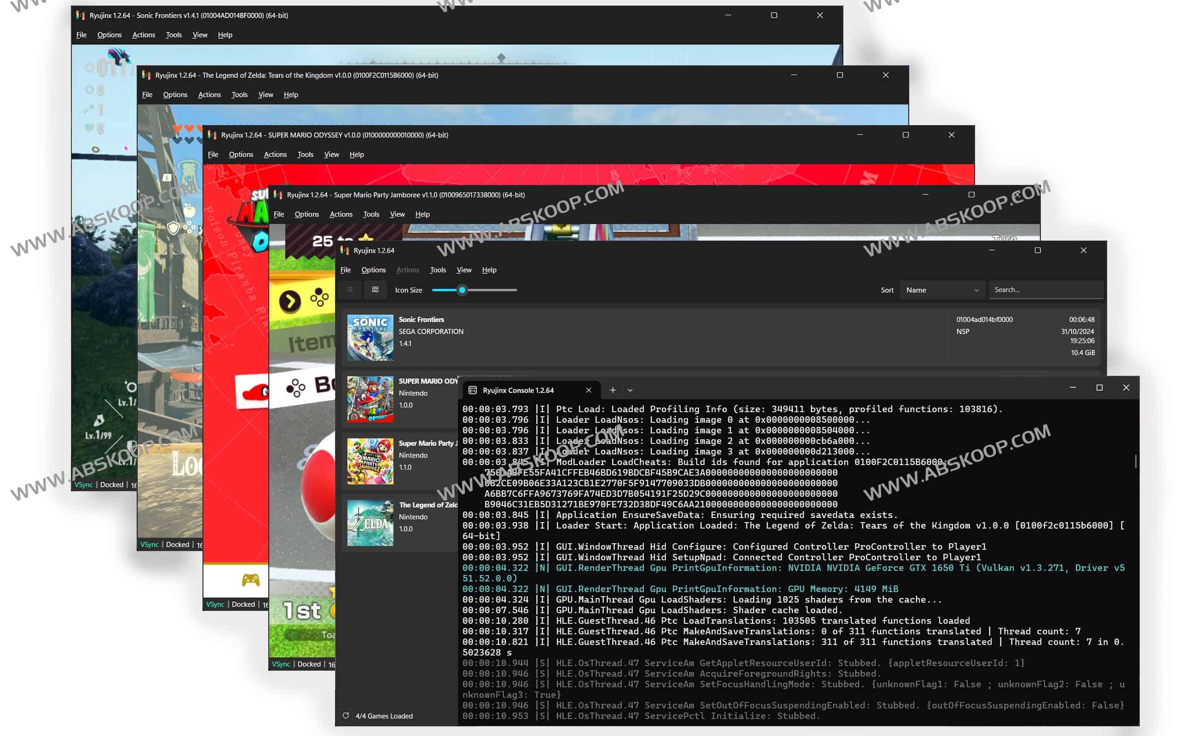
Task: Click the Ryujinx Console tab terminal icon
Action: point(472,391)
